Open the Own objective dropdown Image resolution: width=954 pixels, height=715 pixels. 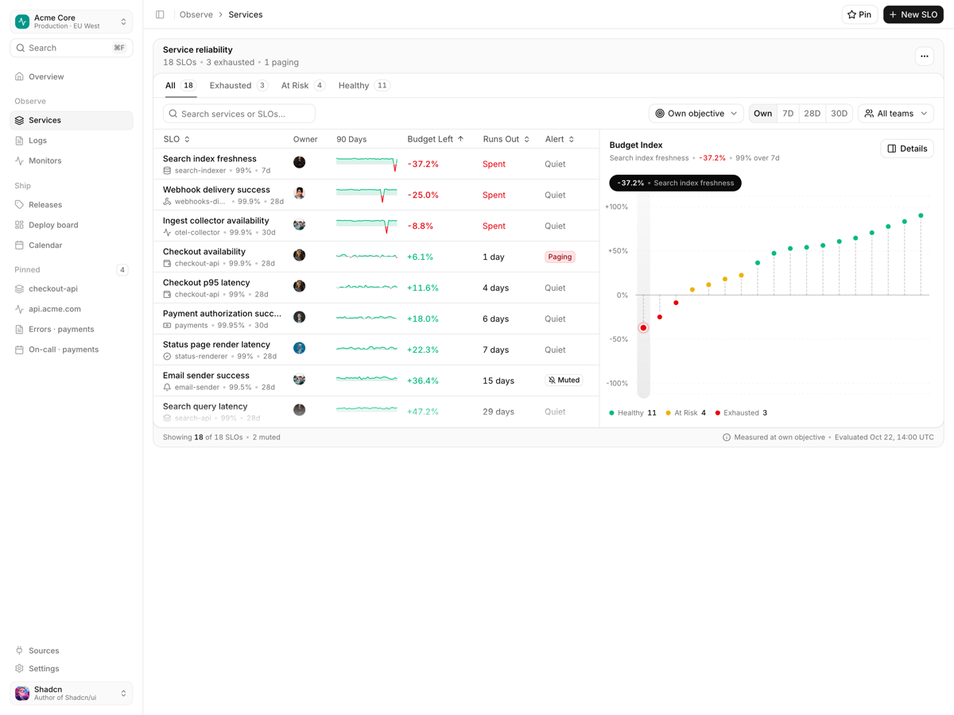(696, 114)
